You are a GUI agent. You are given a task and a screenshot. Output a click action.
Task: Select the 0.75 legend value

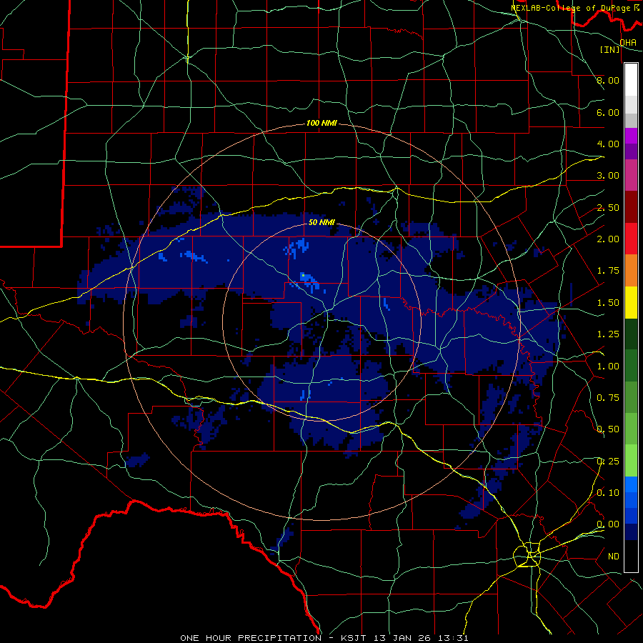point(608,398)
